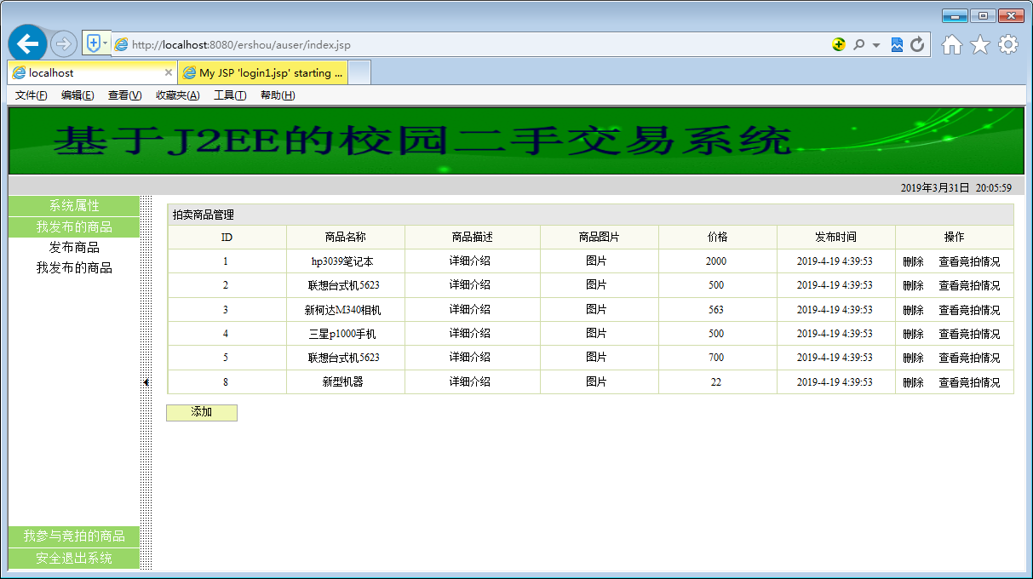1033x579 pixels.
Task: Minimize the browser window
Action: 955,15
